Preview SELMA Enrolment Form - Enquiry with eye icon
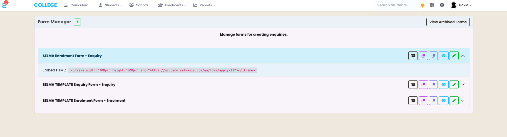This screenshot has width=507, height=137. click(x=444, y=56)
